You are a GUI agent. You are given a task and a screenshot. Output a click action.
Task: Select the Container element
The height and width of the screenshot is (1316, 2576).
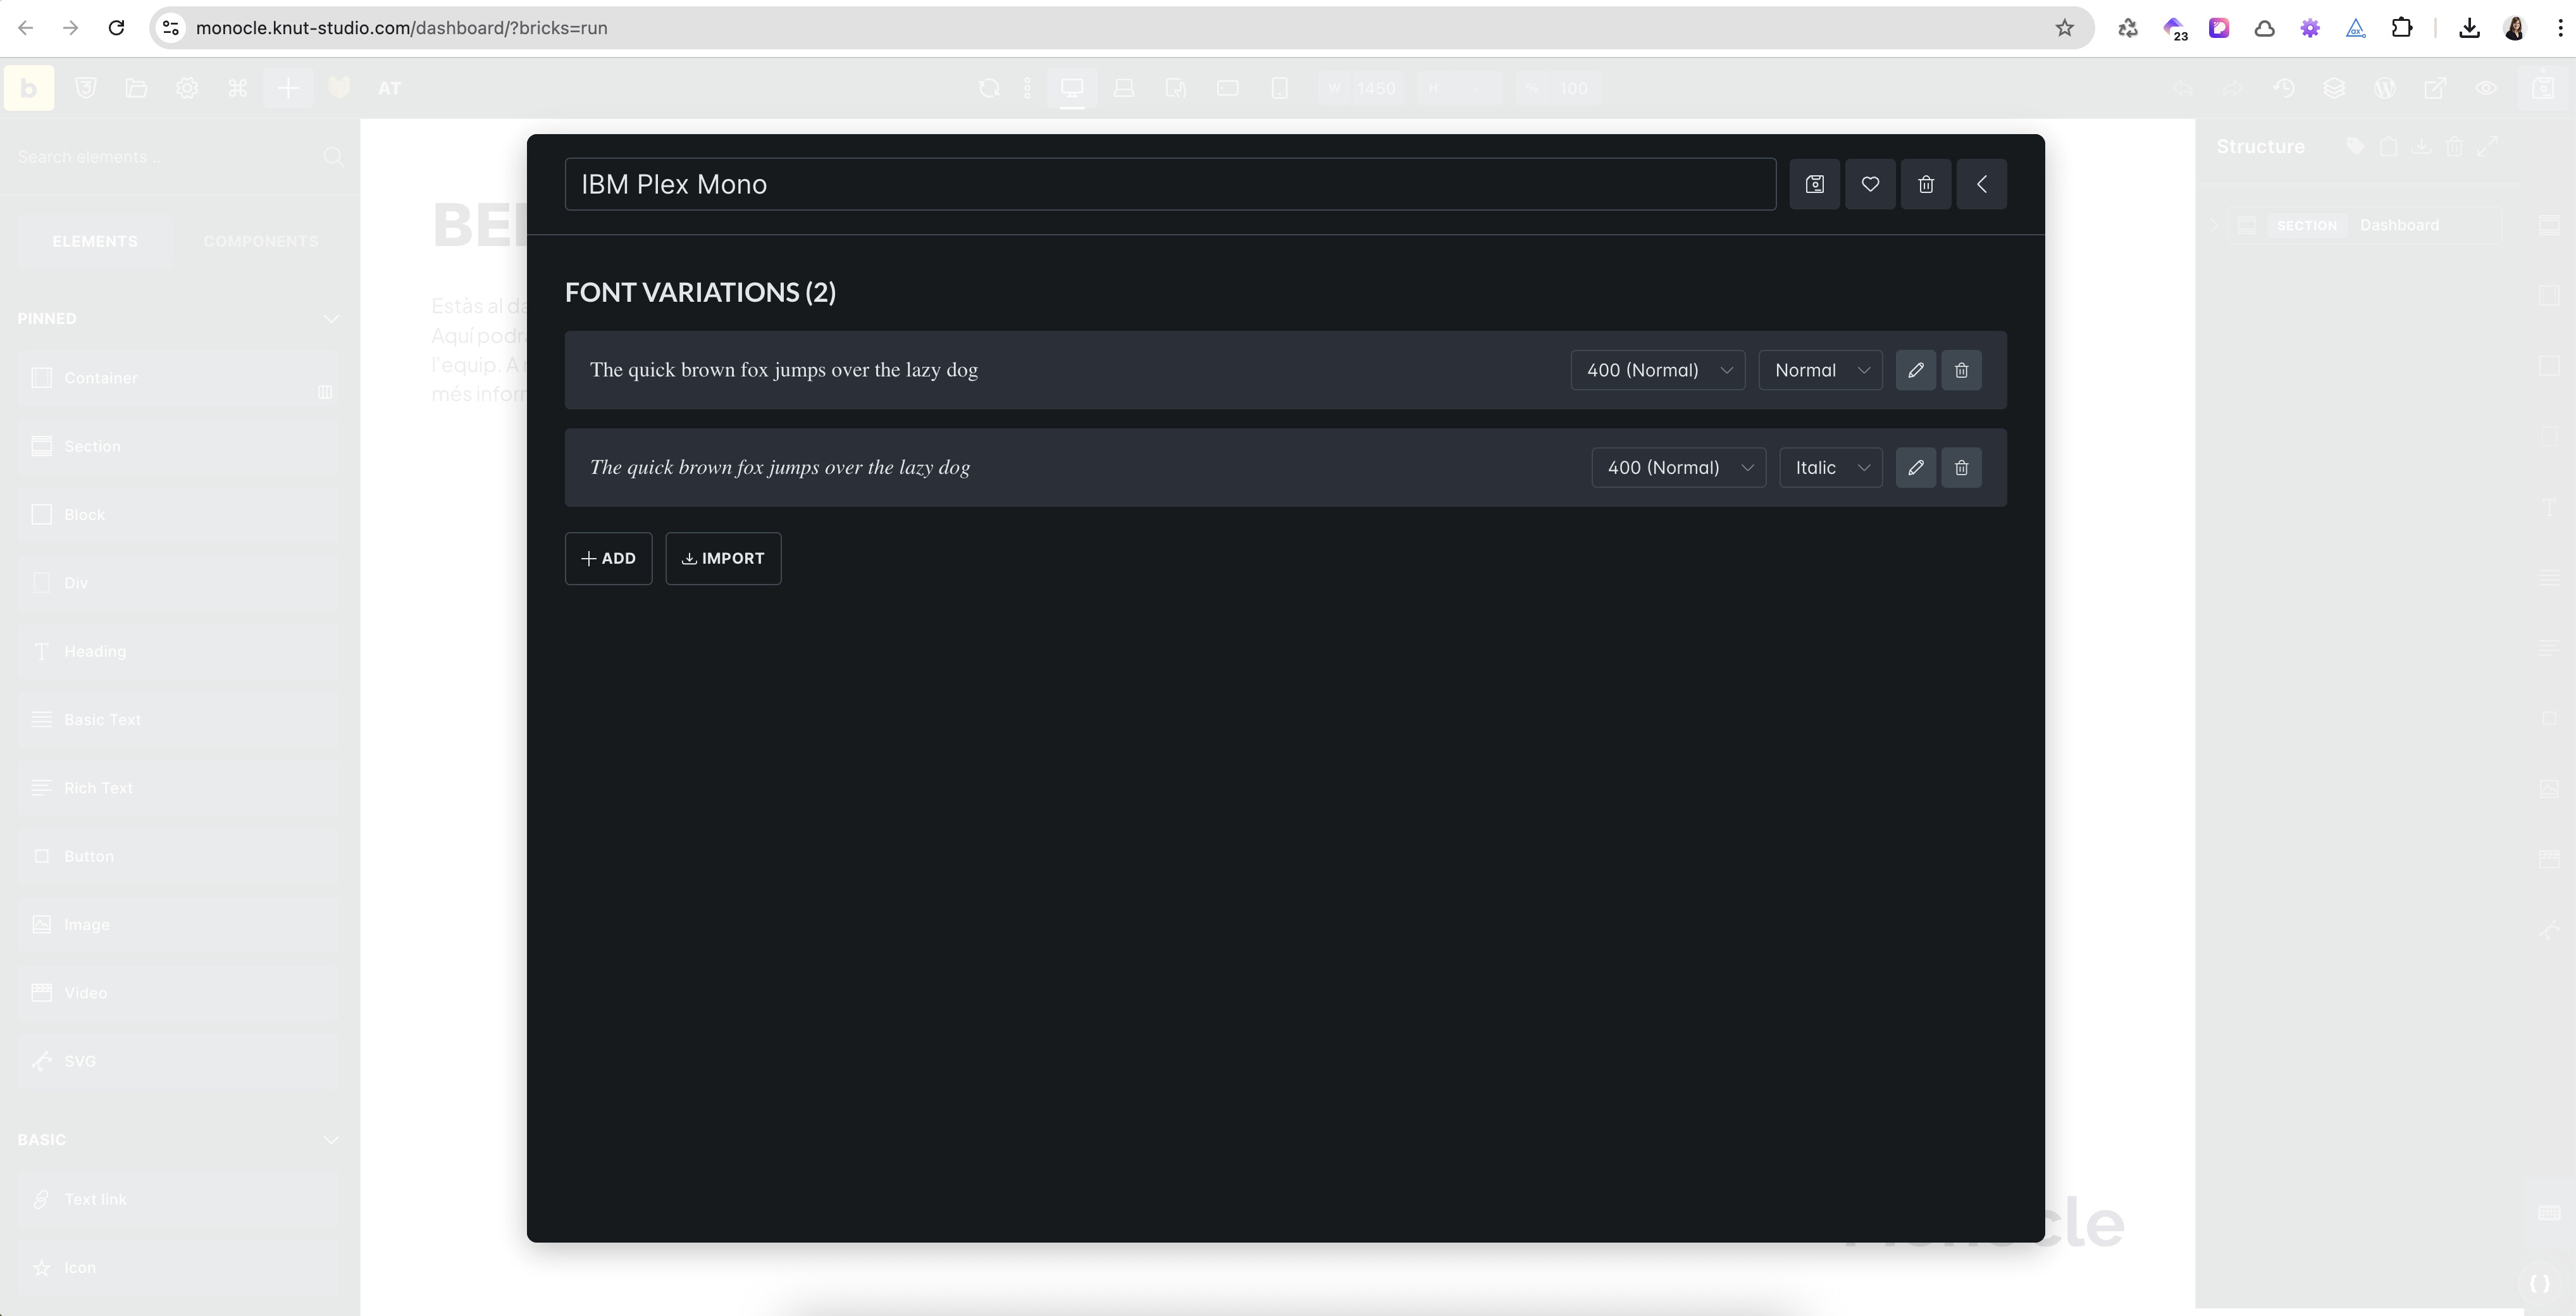tap(178, 378)
